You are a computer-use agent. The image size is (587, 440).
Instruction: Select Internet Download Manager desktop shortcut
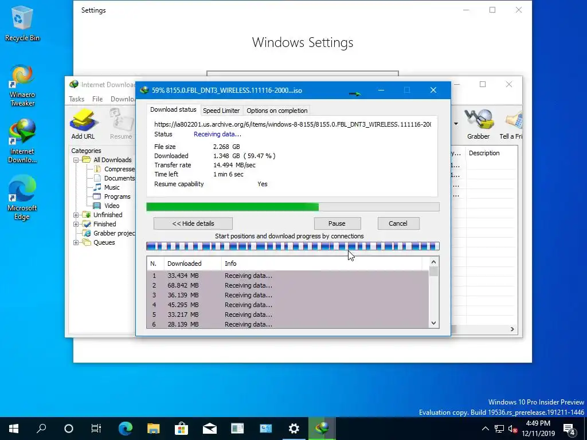22,141
